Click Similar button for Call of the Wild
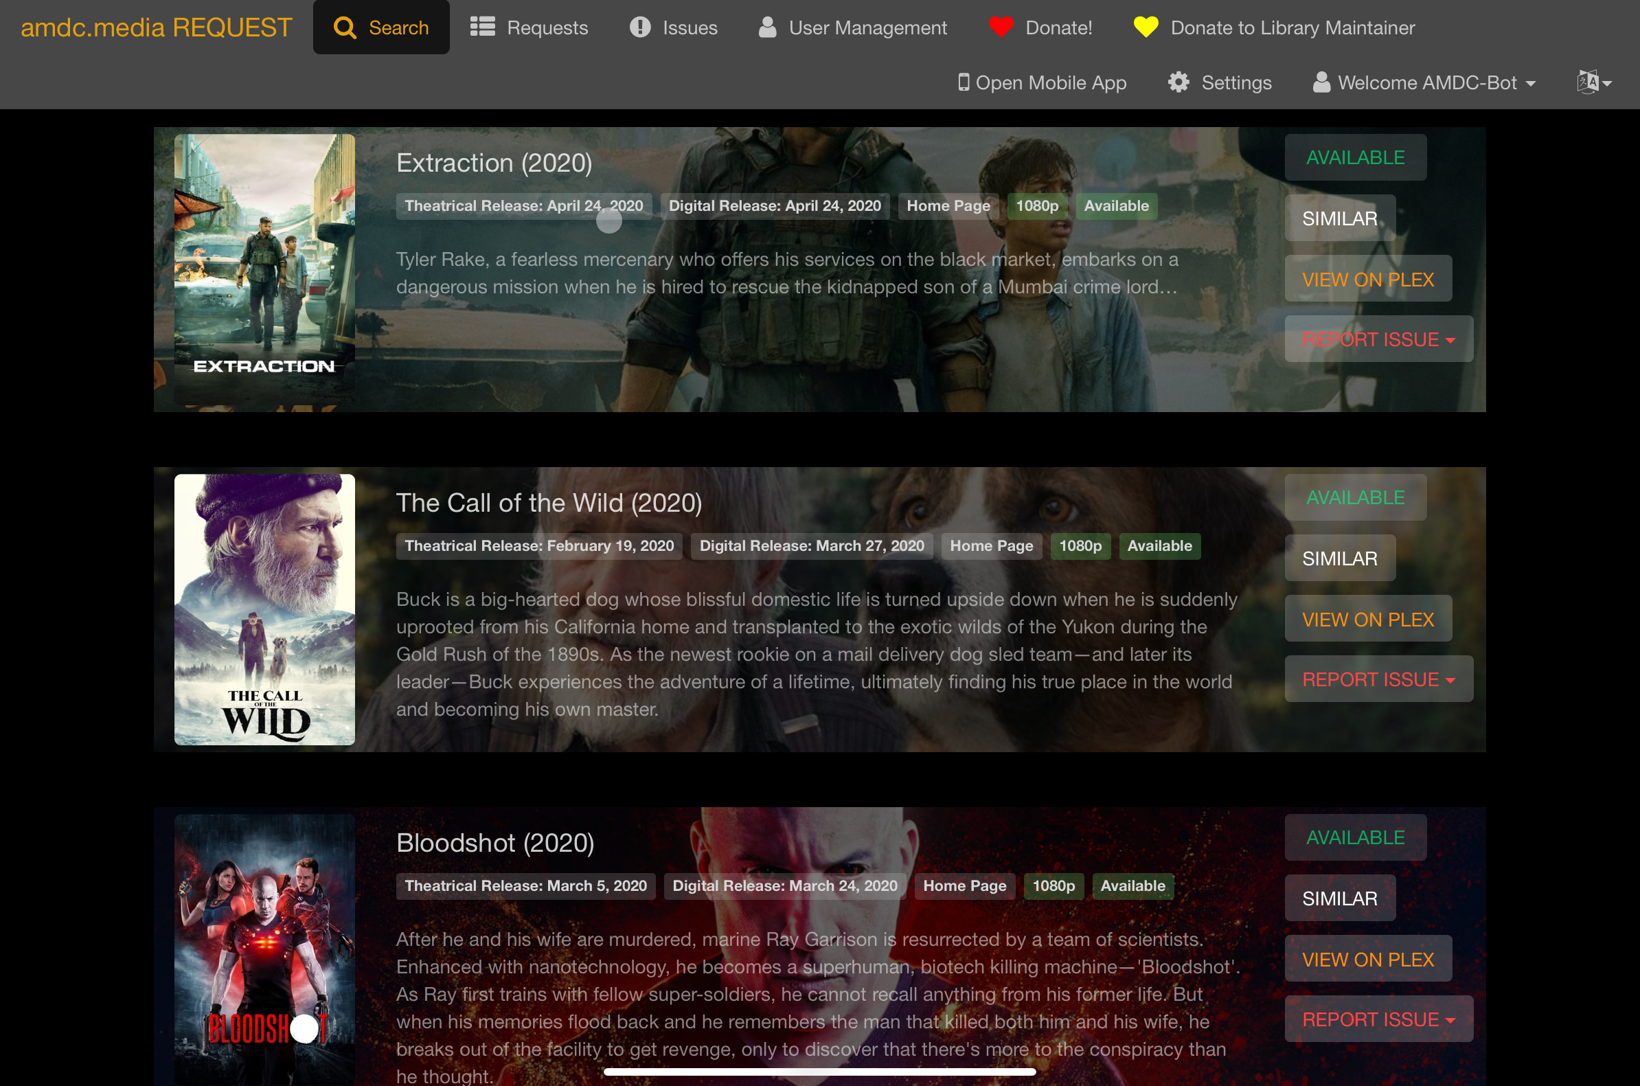Screen dimensions: 1640x1086 [x=1340, y=558]
